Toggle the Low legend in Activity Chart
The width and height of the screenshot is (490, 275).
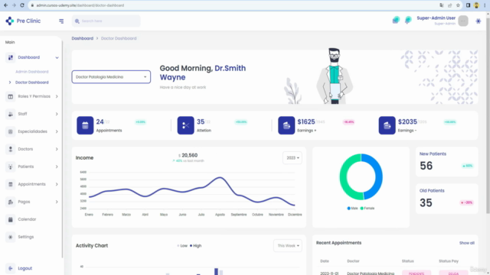[x=182, y=246]
